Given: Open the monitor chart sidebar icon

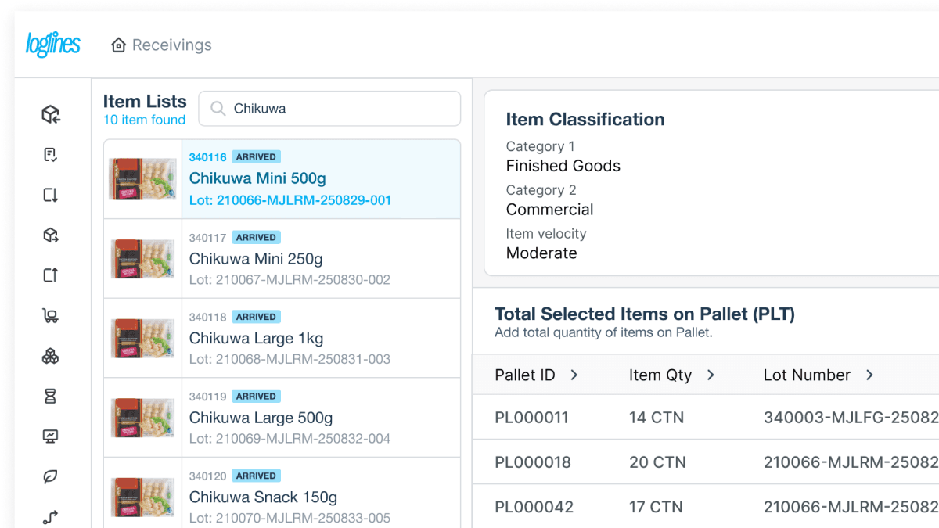Looking at the screenshot, I should [51, 436].
